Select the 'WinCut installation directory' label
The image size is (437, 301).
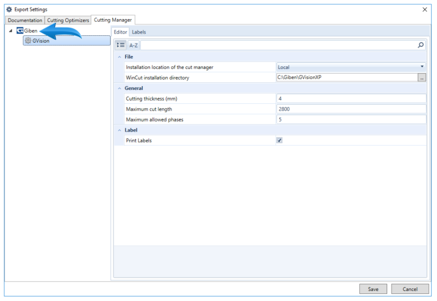158,78
